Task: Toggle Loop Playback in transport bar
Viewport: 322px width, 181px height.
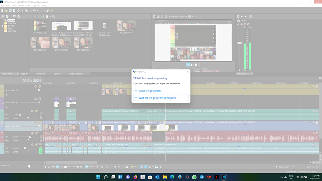Action: 49,167
